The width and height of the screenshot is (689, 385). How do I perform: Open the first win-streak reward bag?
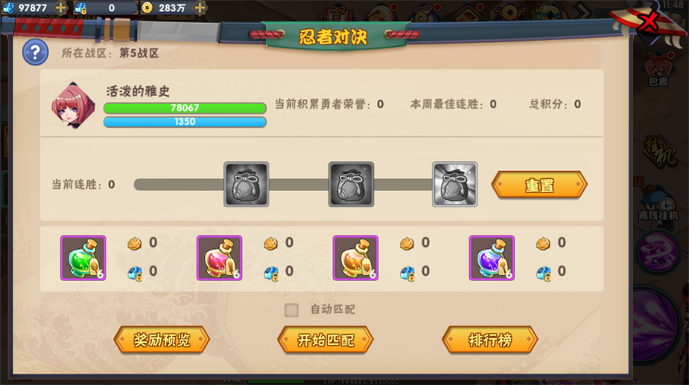tap(246, 184)
